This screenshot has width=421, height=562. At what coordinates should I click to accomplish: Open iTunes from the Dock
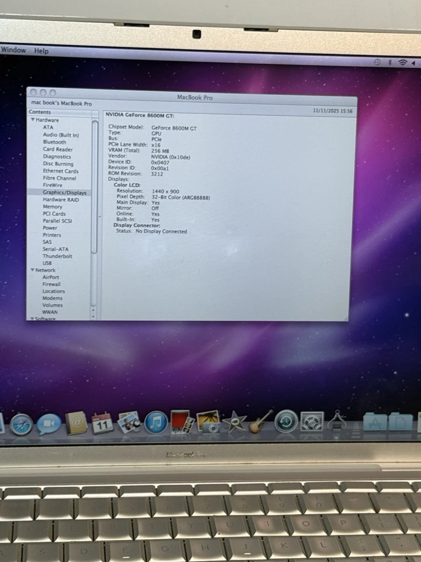(x=156, y=422)
